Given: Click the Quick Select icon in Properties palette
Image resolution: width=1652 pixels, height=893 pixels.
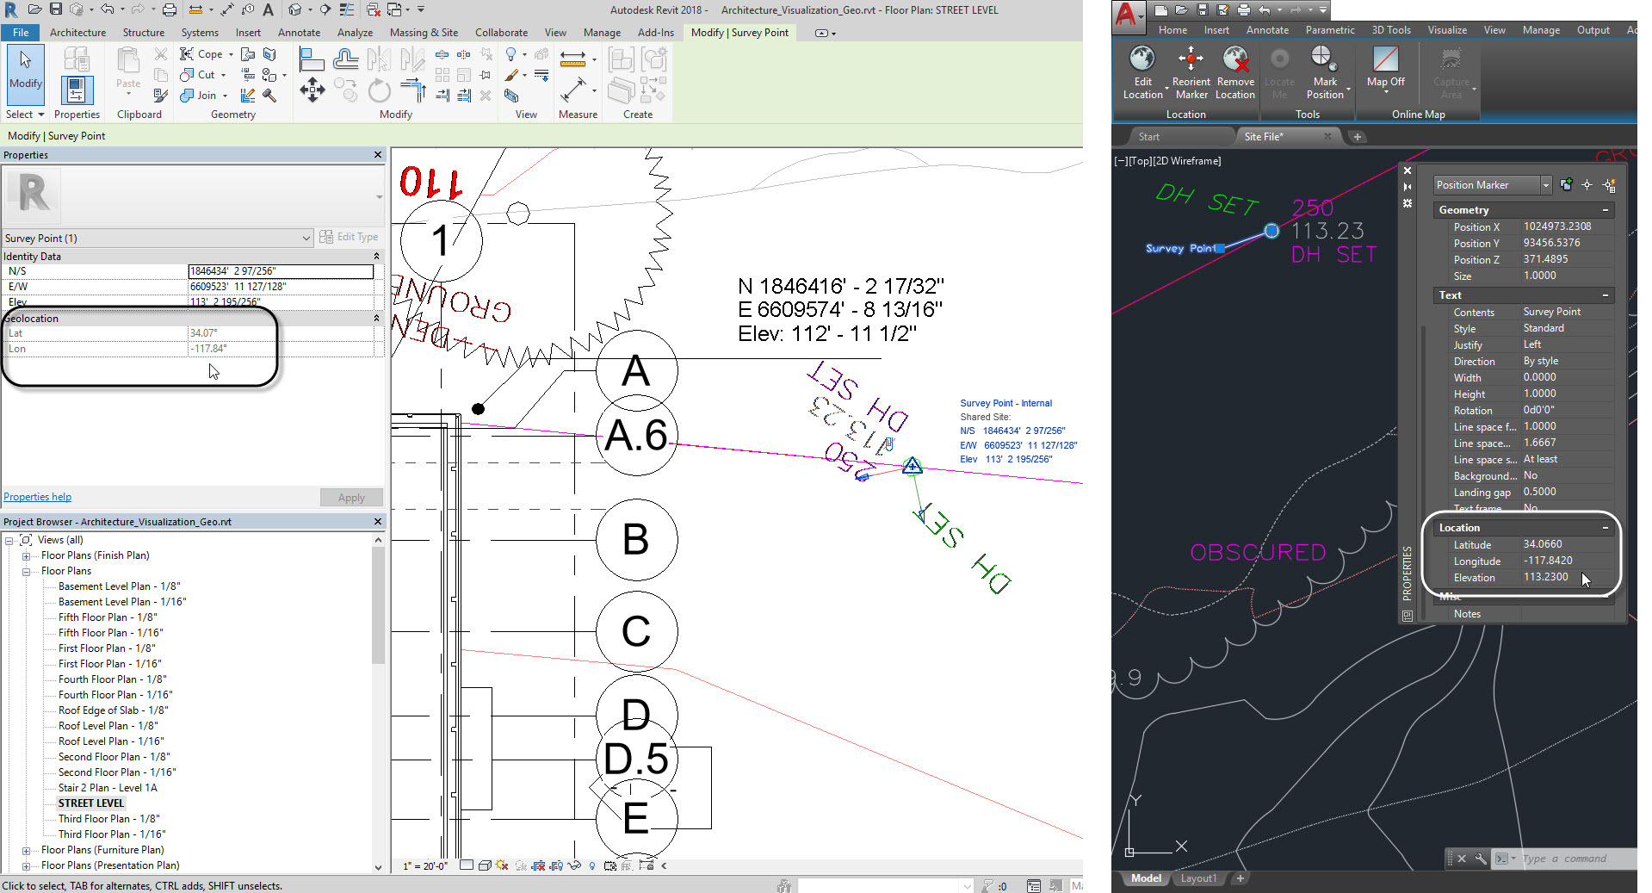Looking at the screenshot, I should [1608, 185].
